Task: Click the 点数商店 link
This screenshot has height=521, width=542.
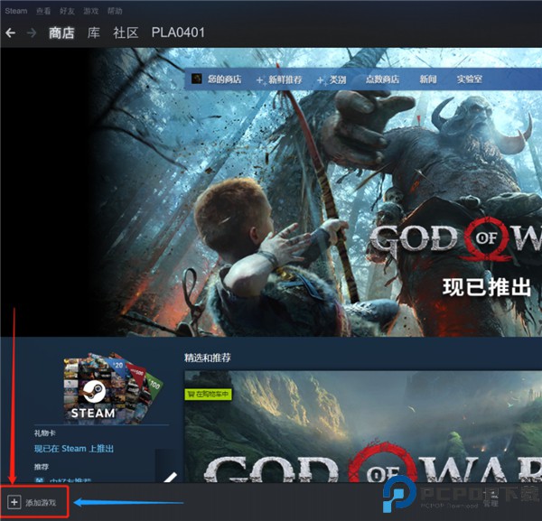Action: coord(381,79)
